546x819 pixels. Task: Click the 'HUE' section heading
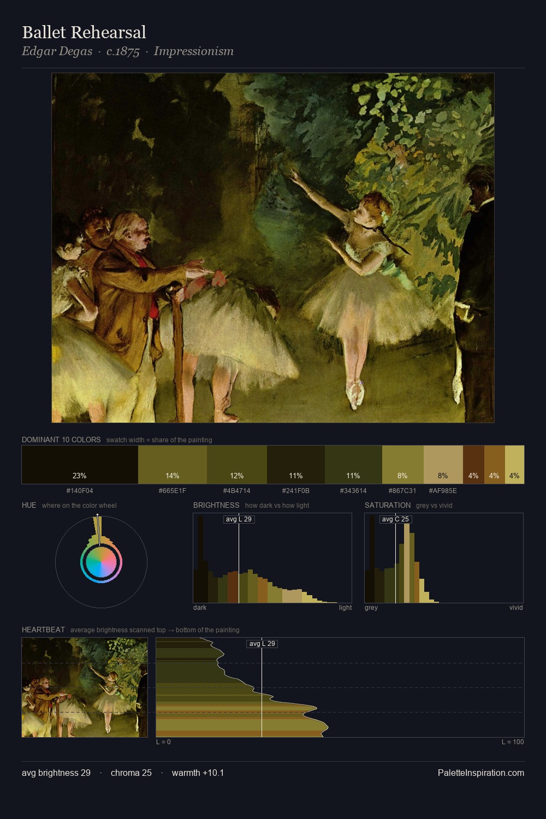point(29,505)
